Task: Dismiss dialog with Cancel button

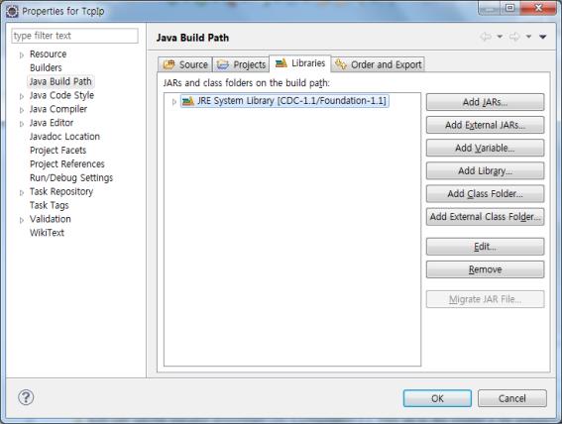Action: point(512,398)
